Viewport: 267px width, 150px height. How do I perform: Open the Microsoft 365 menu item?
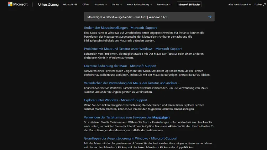[x=70, y=5]
